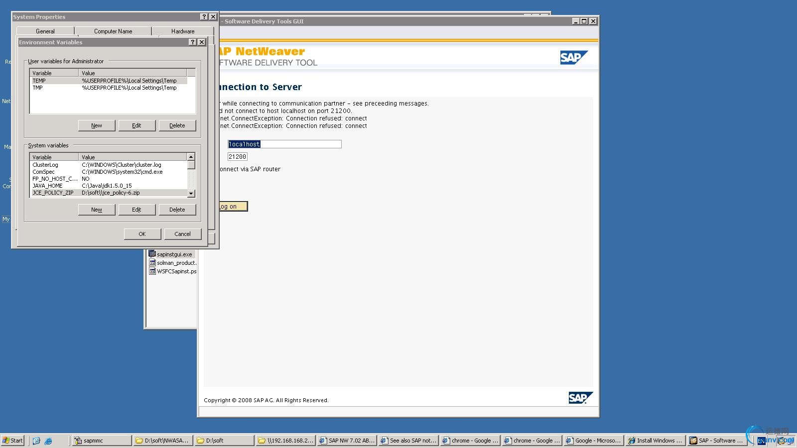The height and width of the screenshot is (448, 797).
Task: Switch to SAP - Software taskbar item
Action: click(x=716, y=441)
